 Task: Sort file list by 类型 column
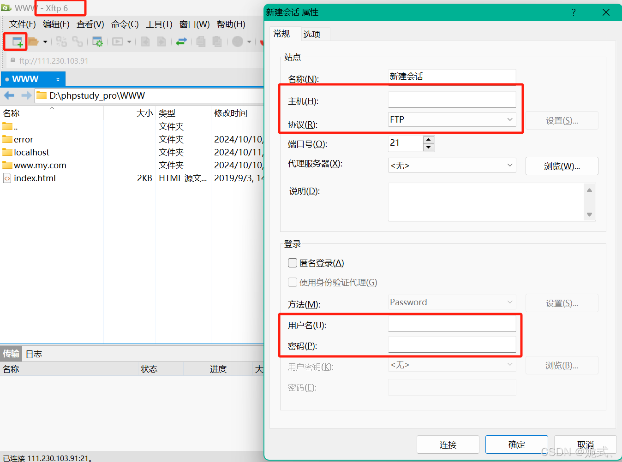pyautogui.click(x=183, y=113)
